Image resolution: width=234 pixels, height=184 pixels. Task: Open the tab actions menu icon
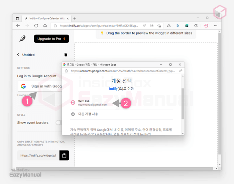tap(17, 18)
